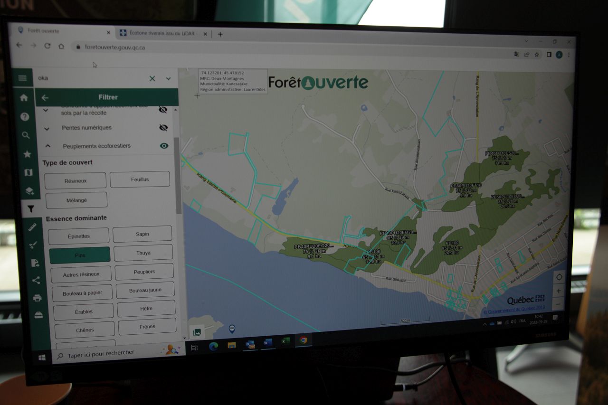Open Chrome's three-dot menu

pyautogui.click(x=569, y=55)
